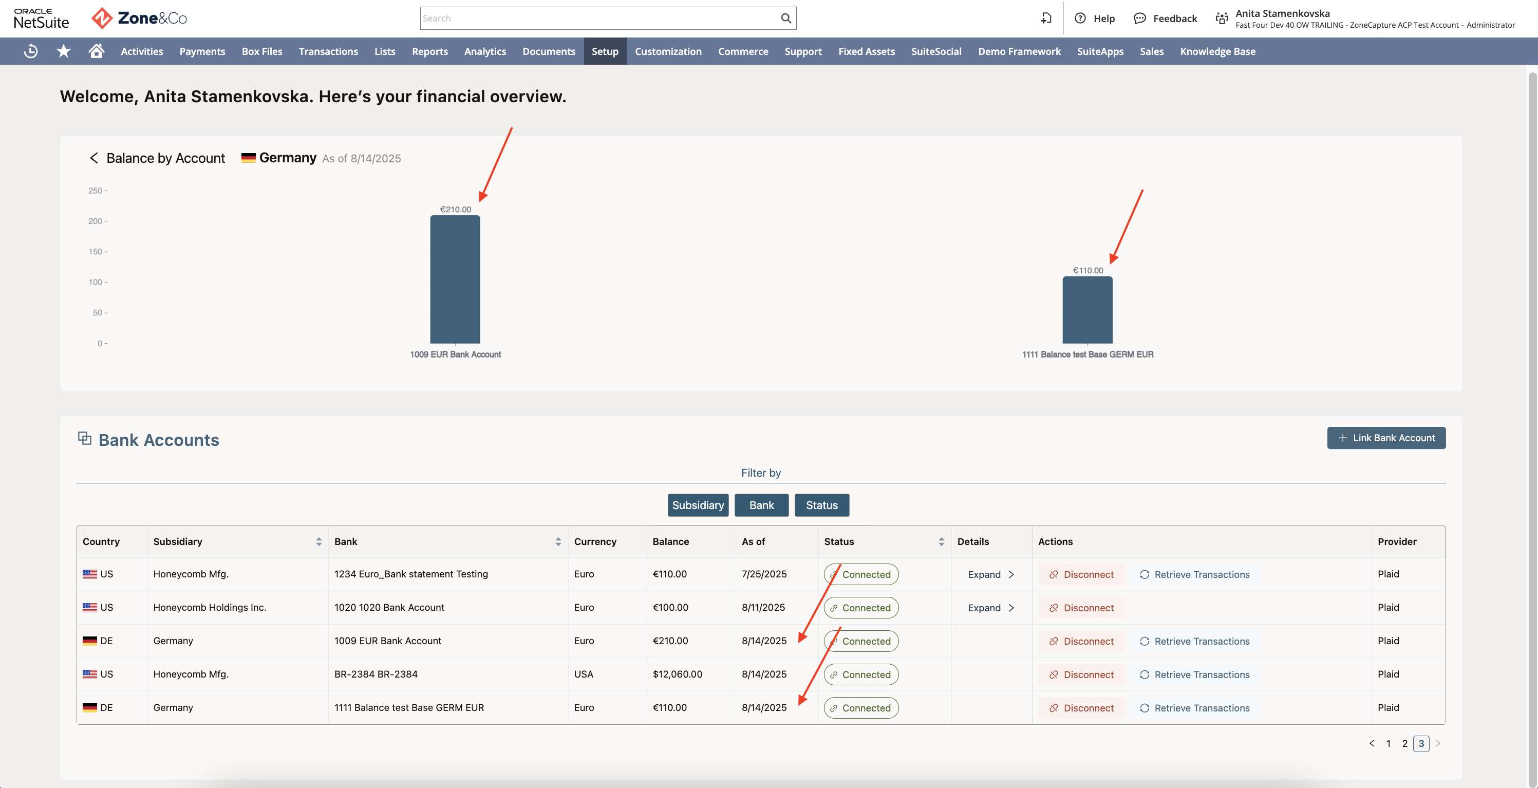This screenshot has width=1538, height=788.
Task: Click Link Bank Account button
Action: (x=1386, y=438)
